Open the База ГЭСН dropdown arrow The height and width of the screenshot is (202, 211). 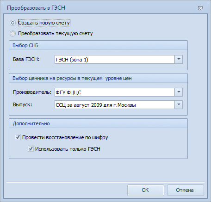coord(179,59)
